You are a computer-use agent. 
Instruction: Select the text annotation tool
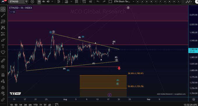[3, 46]
